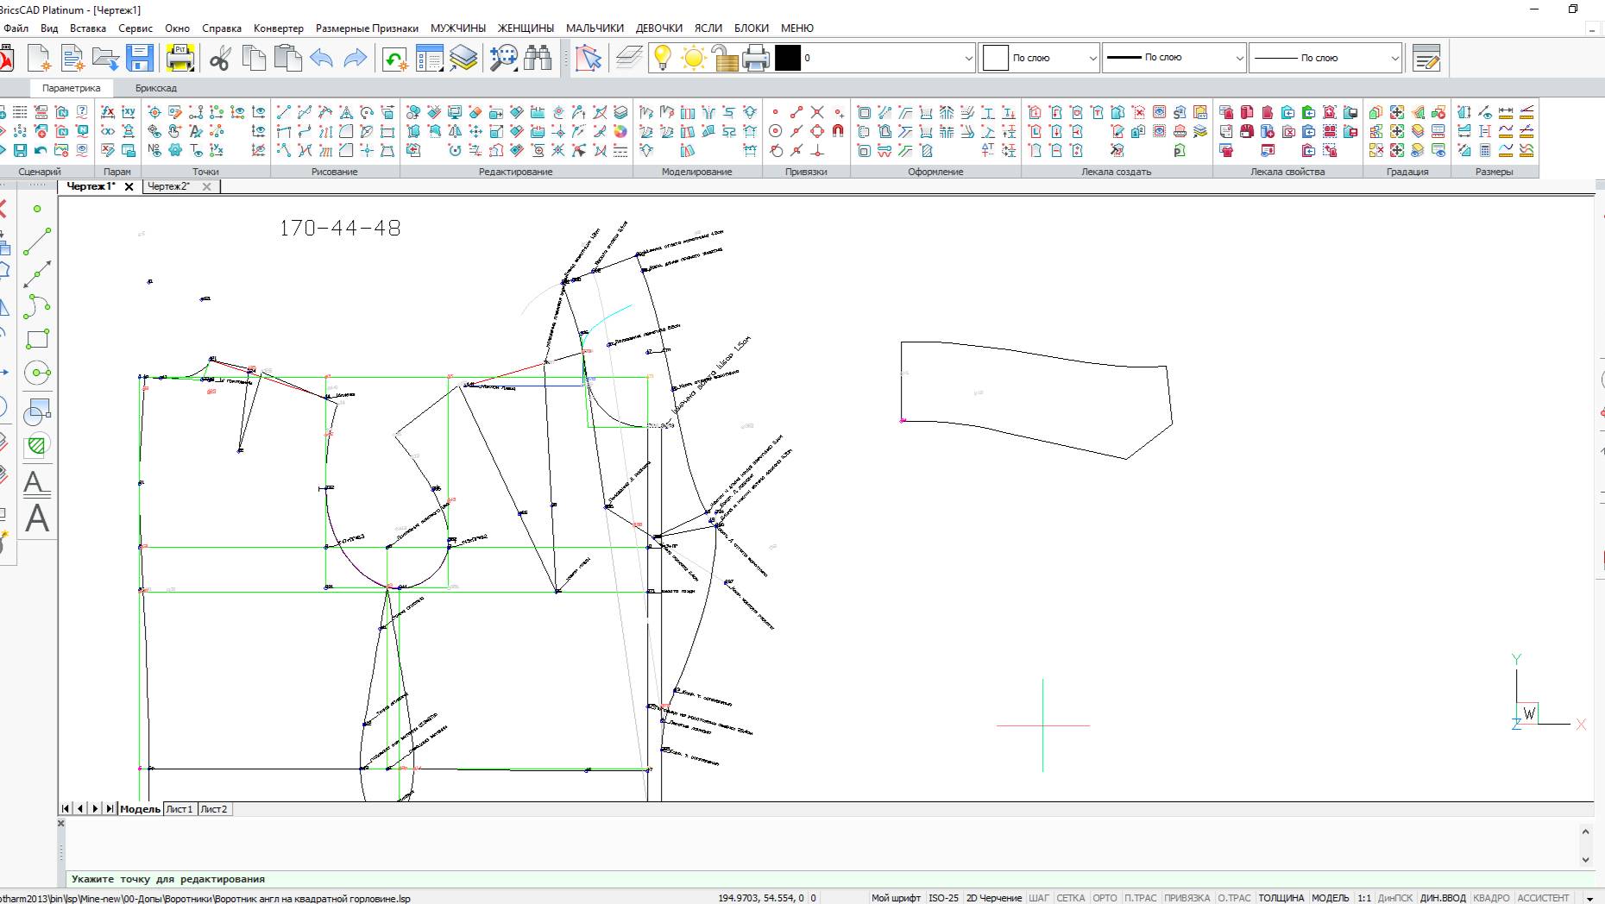
Task: Toggle СЕТКА grid in status bar
Action: click(1070, 898)
